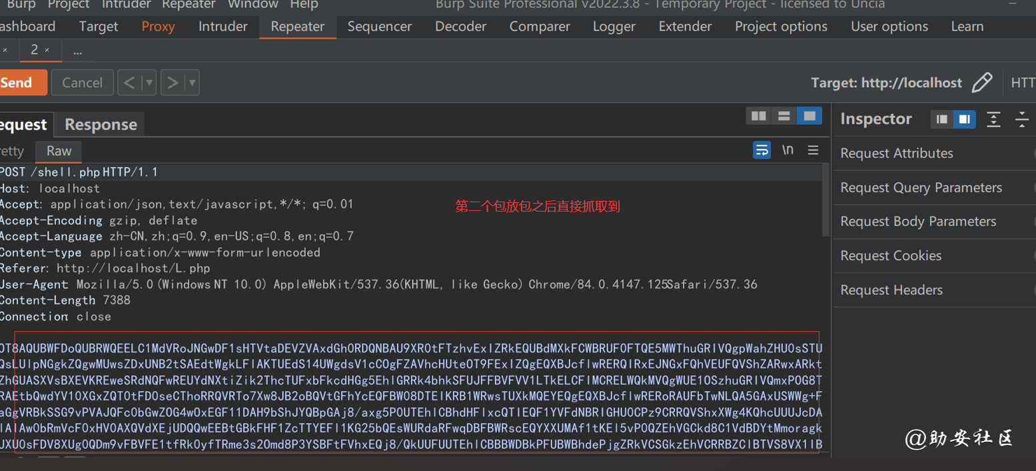Screen dimensions: 1036x471
Task: Expand Request Query Parameters section
Action: click(935, 188)
